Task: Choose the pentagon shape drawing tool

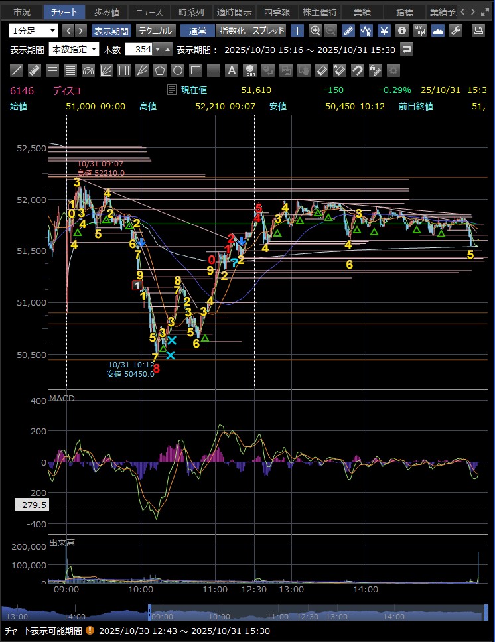Action: coord(160,70)
